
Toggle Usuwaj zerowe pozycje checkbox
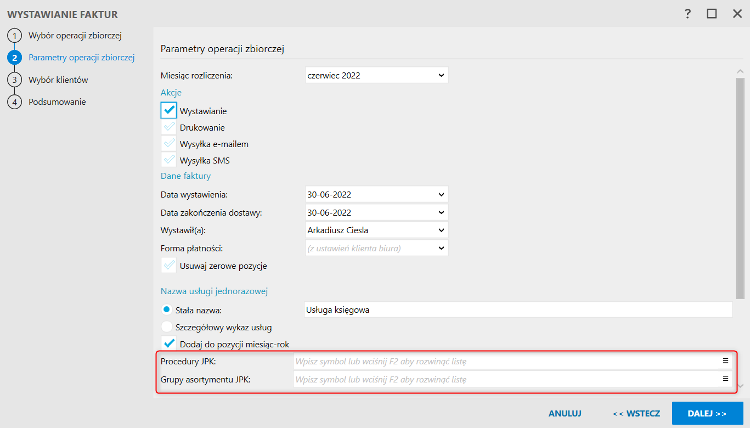click(169, 266)
